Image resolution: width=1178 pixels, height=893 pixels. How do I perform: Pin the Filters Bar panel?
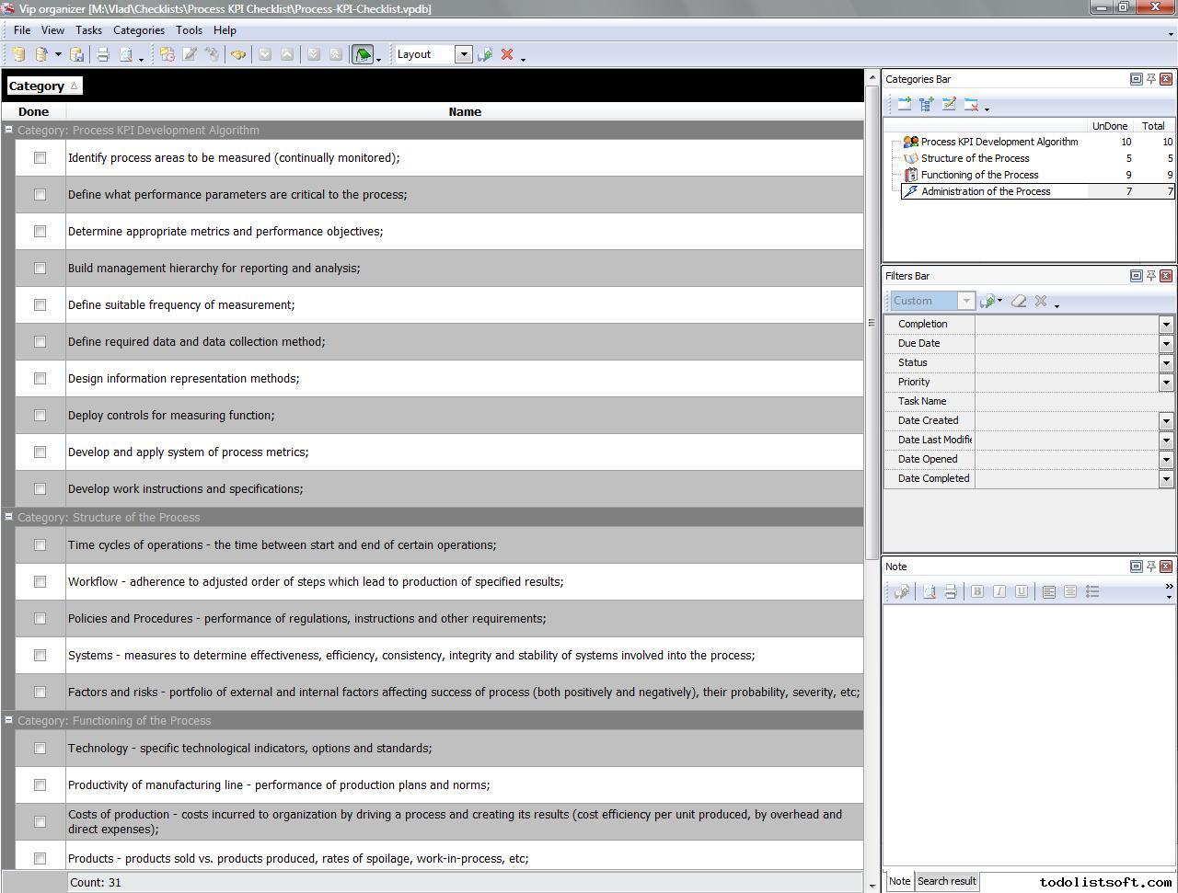click(x=1150, y=276)
